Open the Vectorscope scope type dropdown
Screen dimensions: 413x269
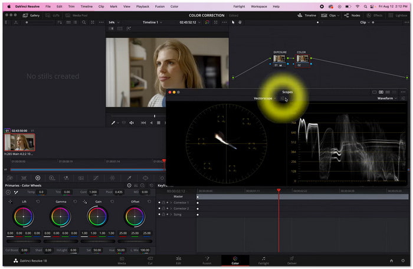coord(265,99)
